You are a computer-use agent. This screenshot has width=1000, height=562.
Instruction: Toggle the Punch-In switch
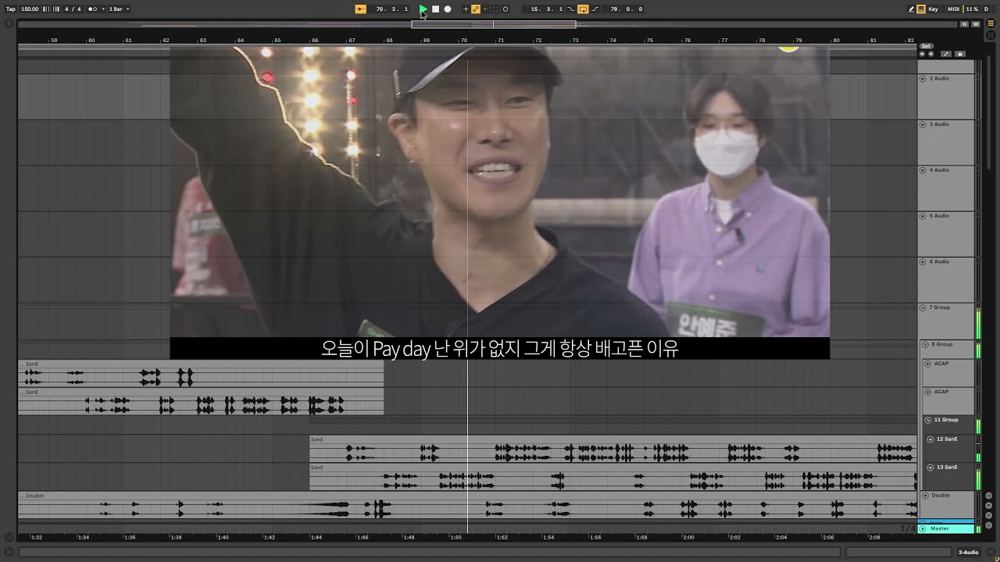coord(570,9)
